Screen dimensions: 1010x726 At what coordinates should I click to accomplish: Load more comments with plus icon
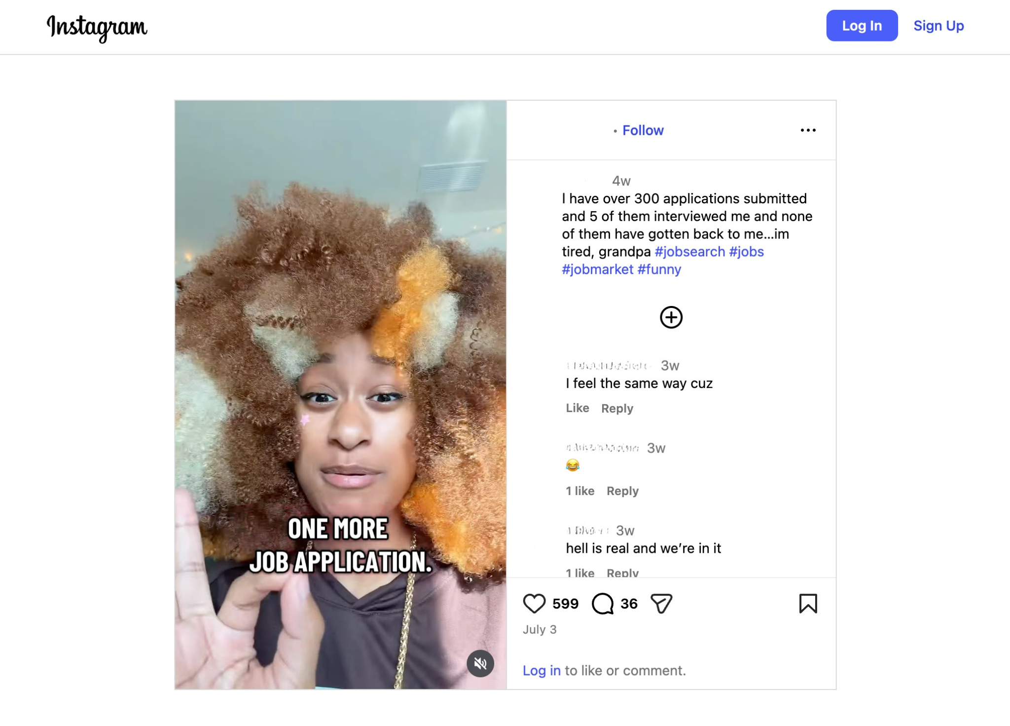671,317
